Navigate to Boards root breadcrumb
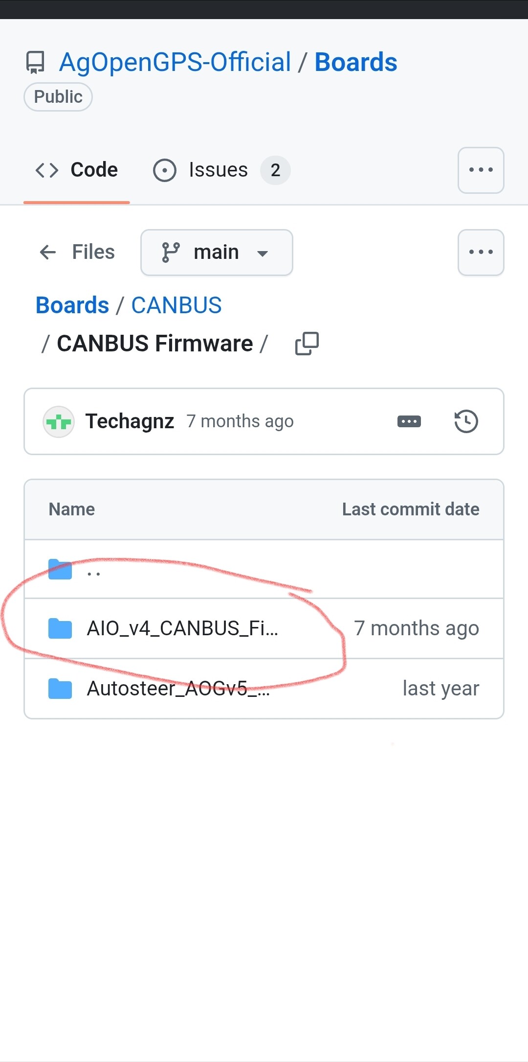Screen dimensions: 528x1062 click(72, 305)
